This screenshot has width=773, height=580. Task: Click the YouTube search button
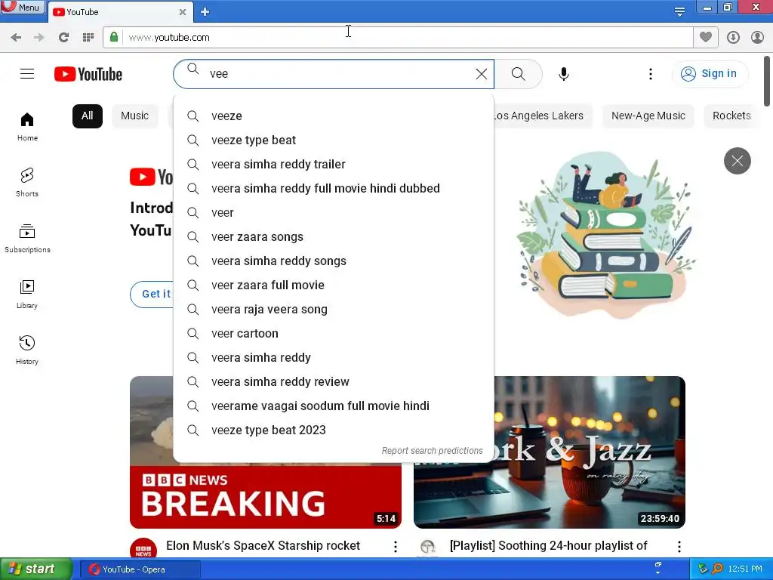tap(518, 74)
